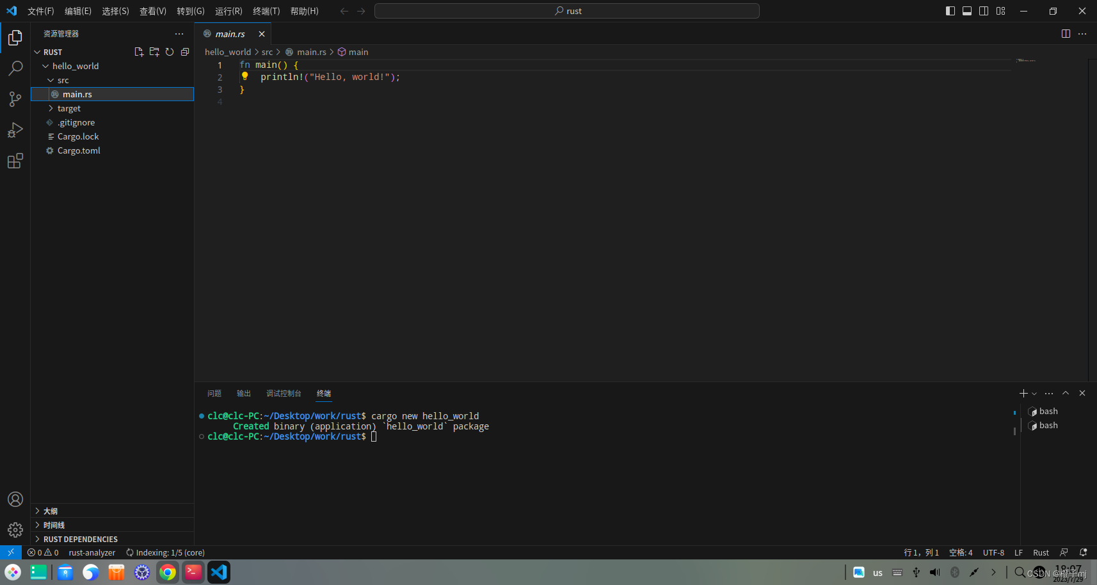Open the Source Control view
Image resolution: width=1097 pixels, height=585 pixels.
coord(15,99)
